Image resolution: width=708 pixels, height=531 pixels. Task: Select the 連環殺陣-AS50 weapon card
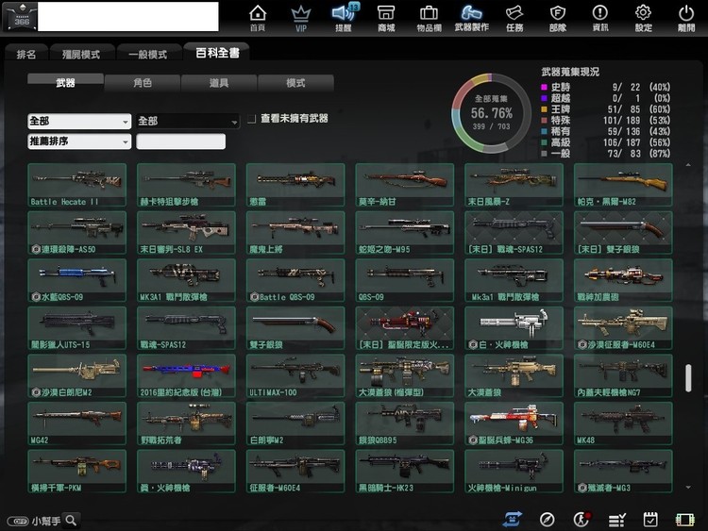click(76, 233)
